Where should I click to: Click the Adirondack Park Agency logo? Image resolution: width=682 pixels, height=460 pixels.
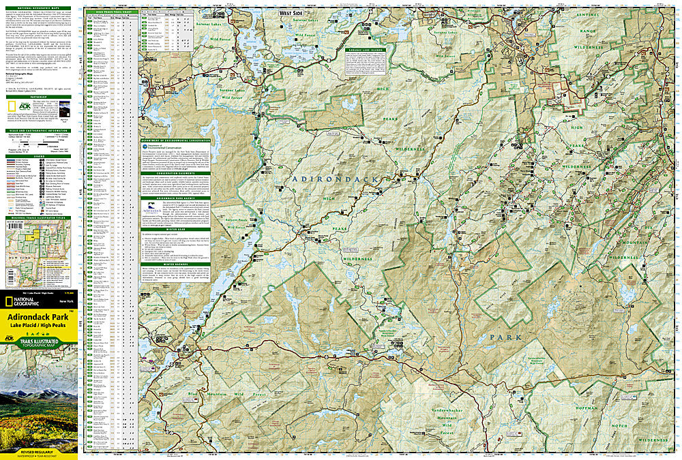[x=152, y=207]
